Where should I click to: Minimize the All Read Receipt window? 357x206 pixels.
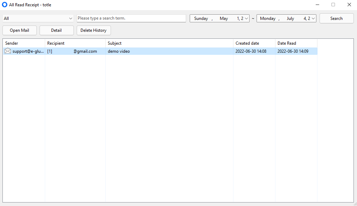point(317,5)
